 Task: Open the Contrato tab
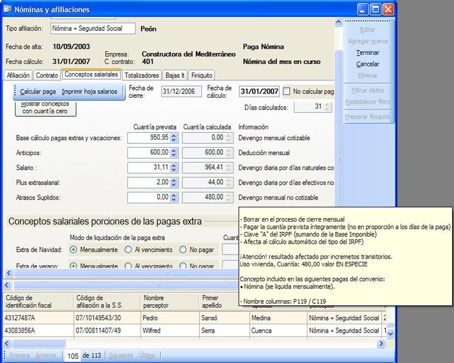47,75
